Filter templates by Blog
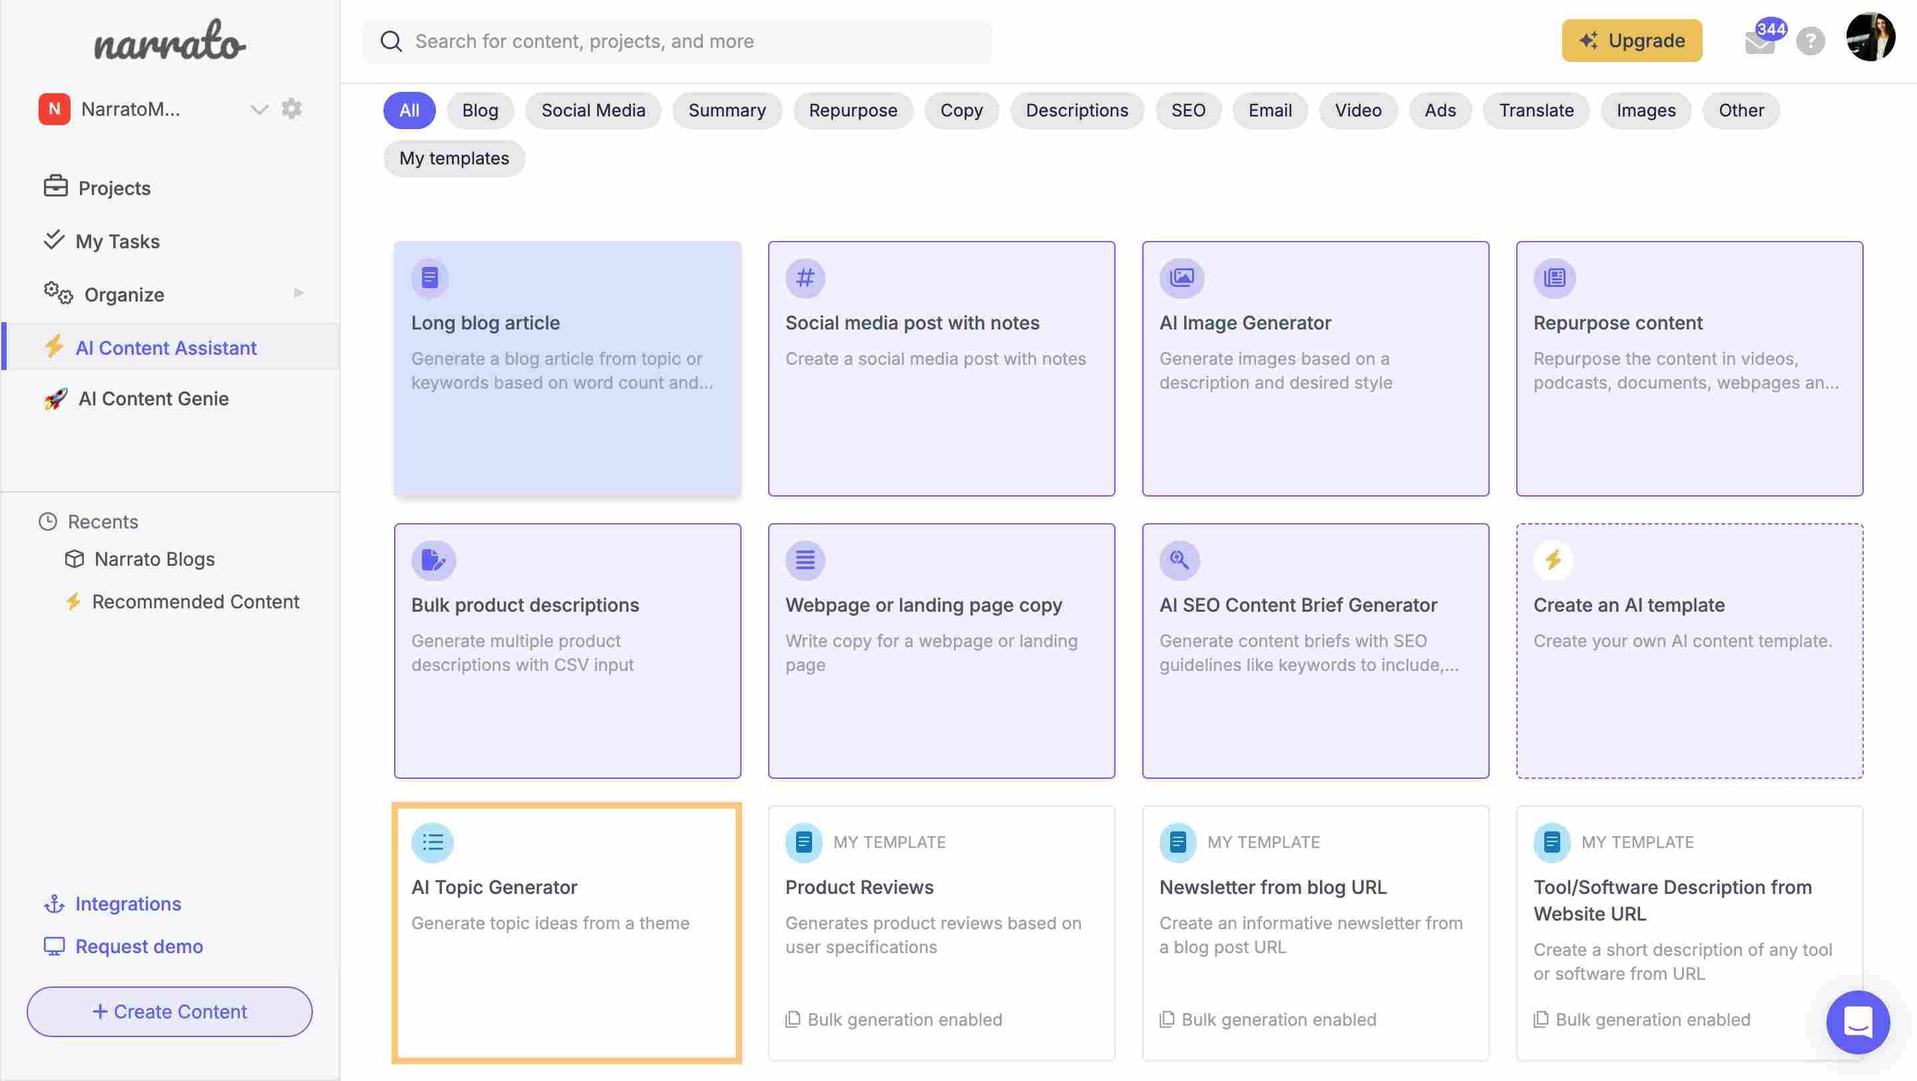This screenshot has height=1081, width=1917. coord(480,110)
